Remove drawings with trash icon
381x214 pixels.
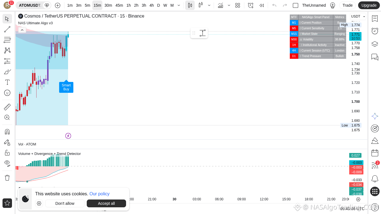7,177
